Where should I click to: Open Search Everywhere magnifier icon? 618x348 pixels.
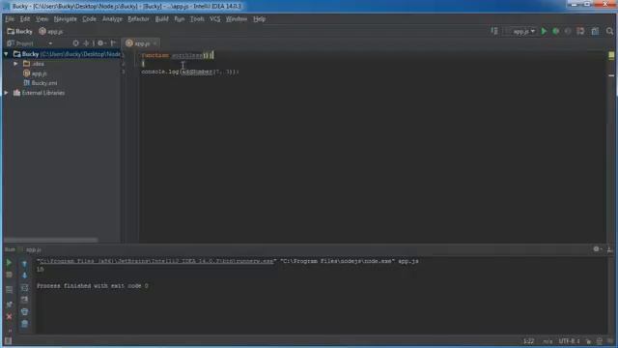tap(609, 31)
